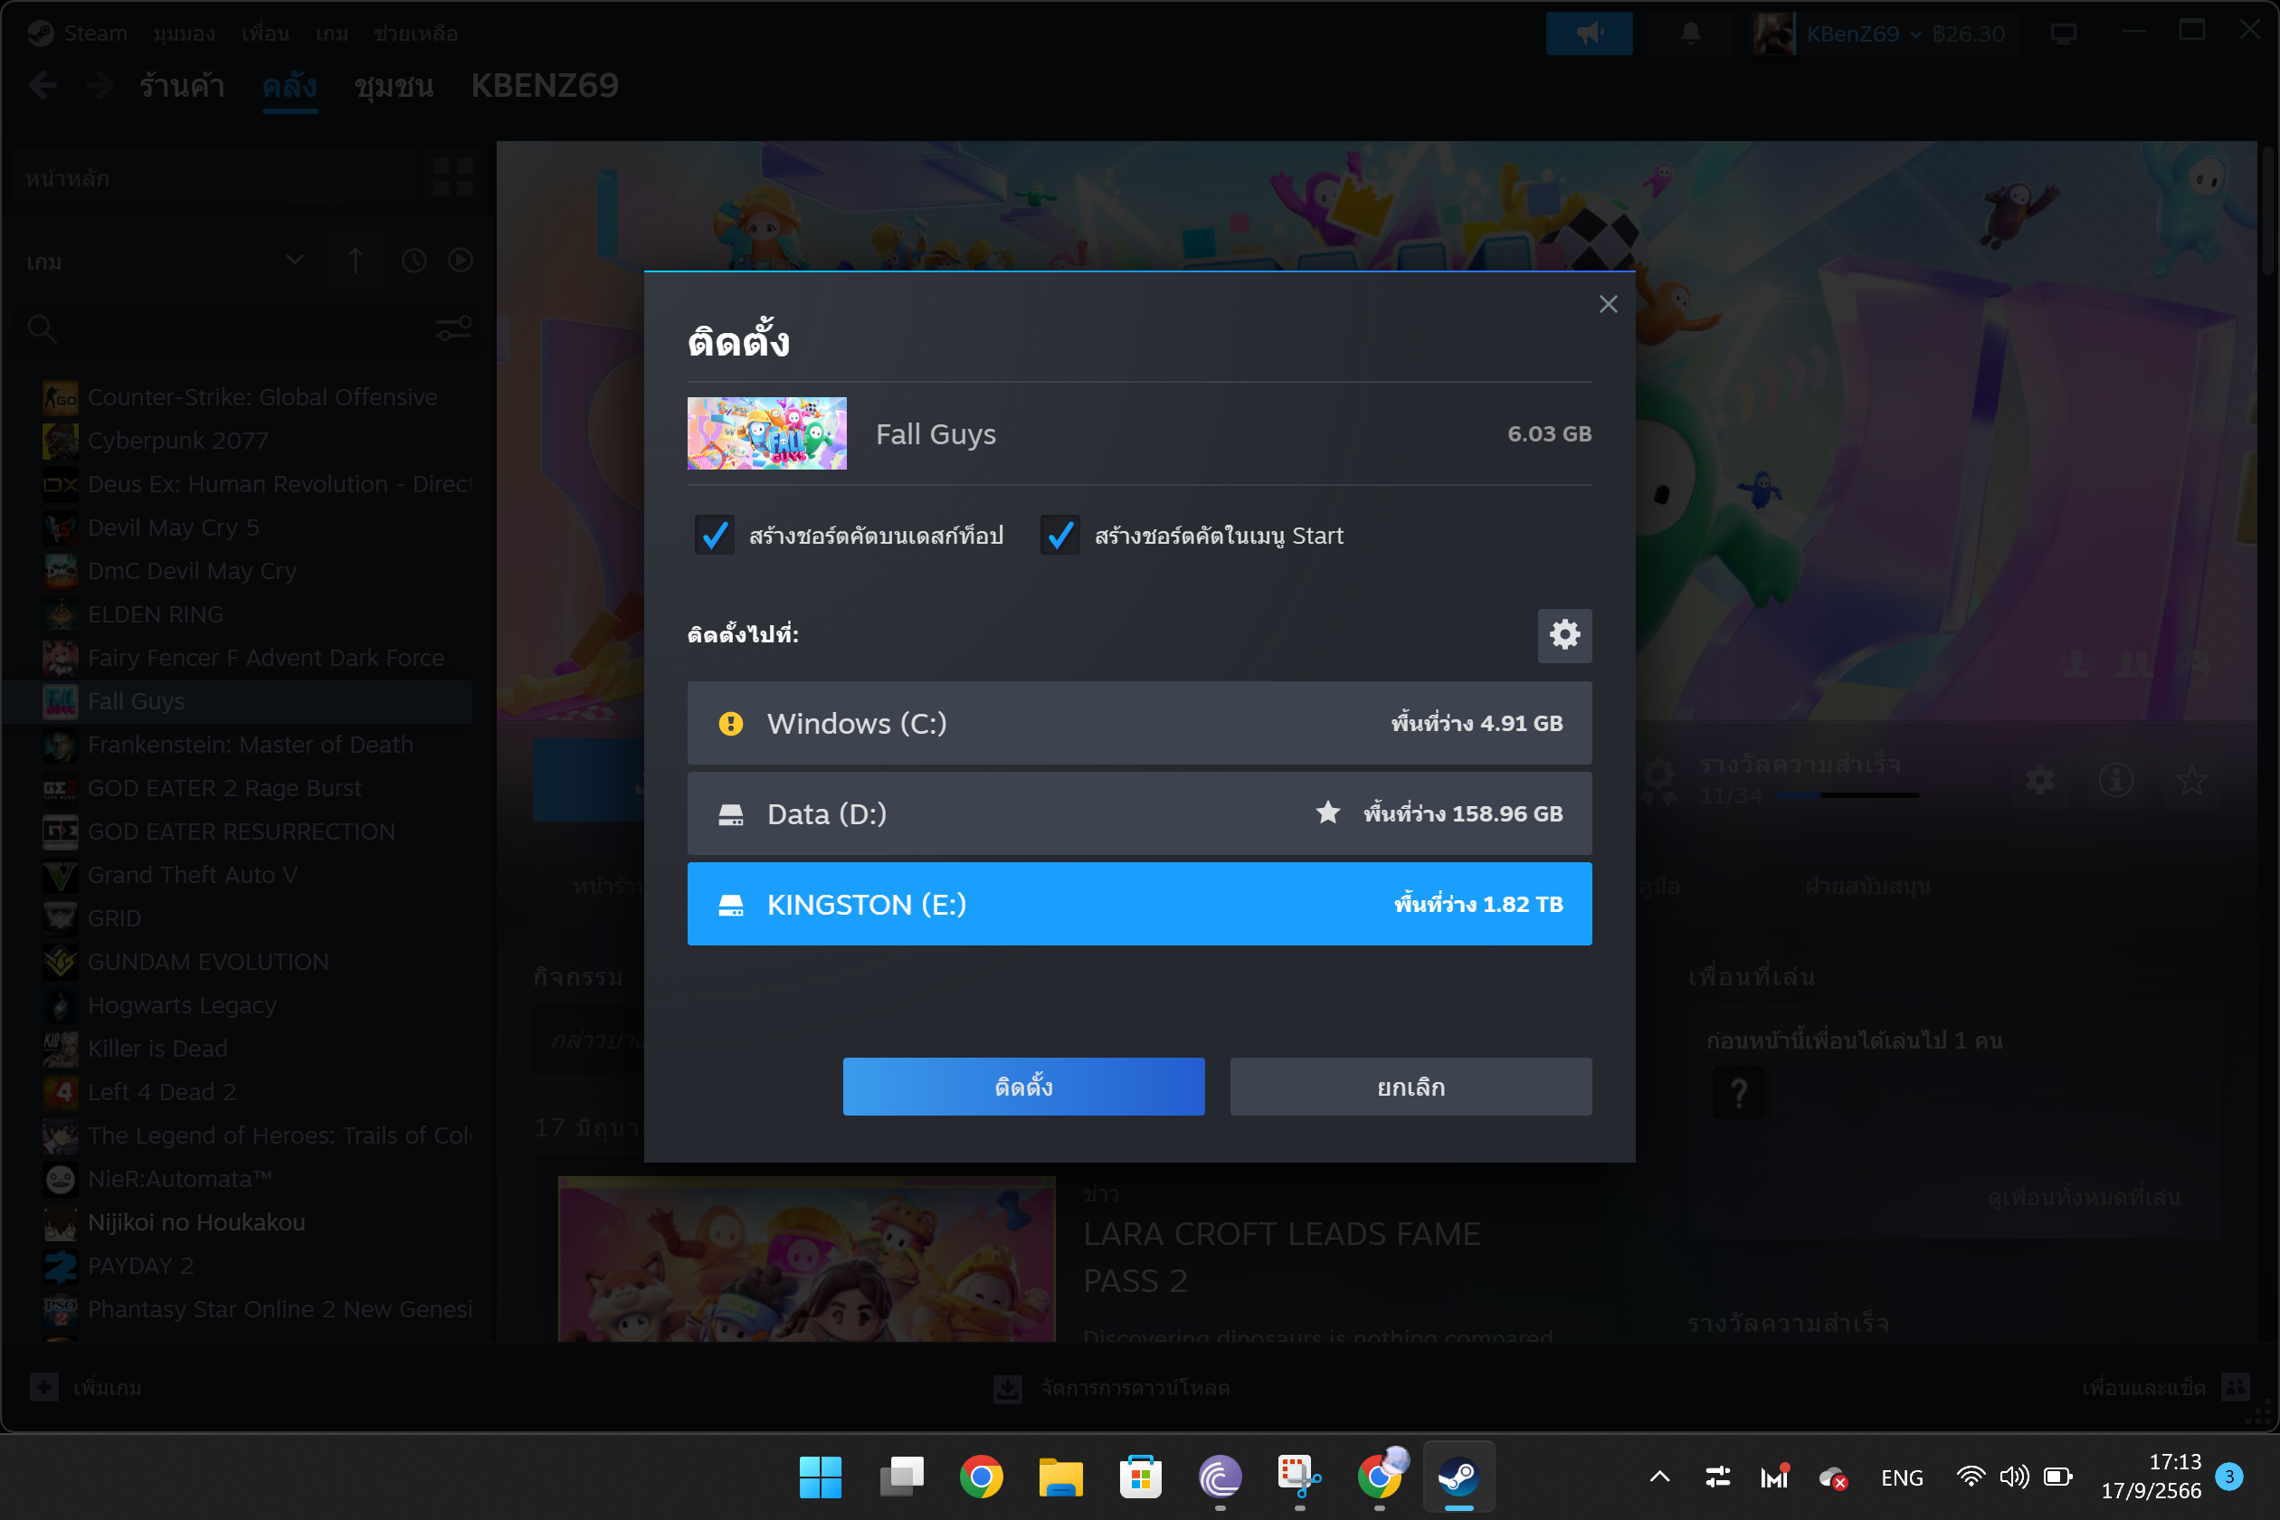Select Grand Theft Auto V in library list
The image size is (2280, 1520).
point(192,874)
